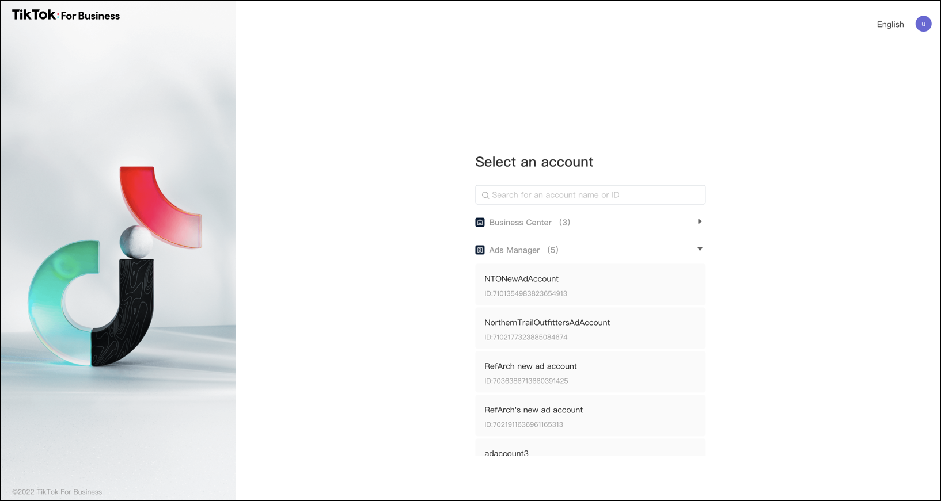This screenshot has width=941, height=501.
Task: Click ID:7101354983823654913 text
Action: (x=526, y=293)
